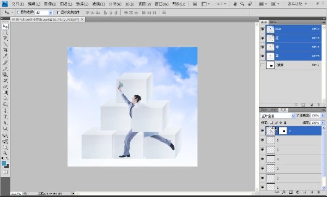Screen dimensions: 327x197
Task: Open the Channels panel flyout menu
Action: coord(323,22)
